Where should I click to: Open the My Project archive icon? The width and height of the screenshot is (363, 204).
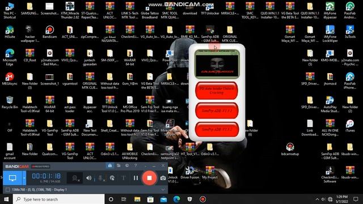(x=210, y=172)
